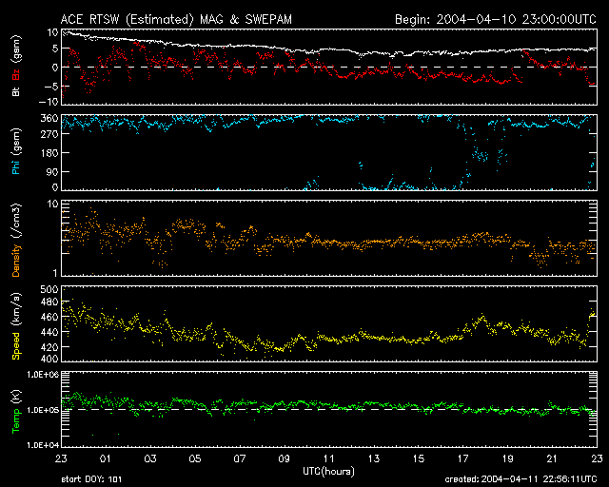This screenshot has width=609, height=487.
Task: Click the "21" hour label on time axis
Action: tap(552, 459)
